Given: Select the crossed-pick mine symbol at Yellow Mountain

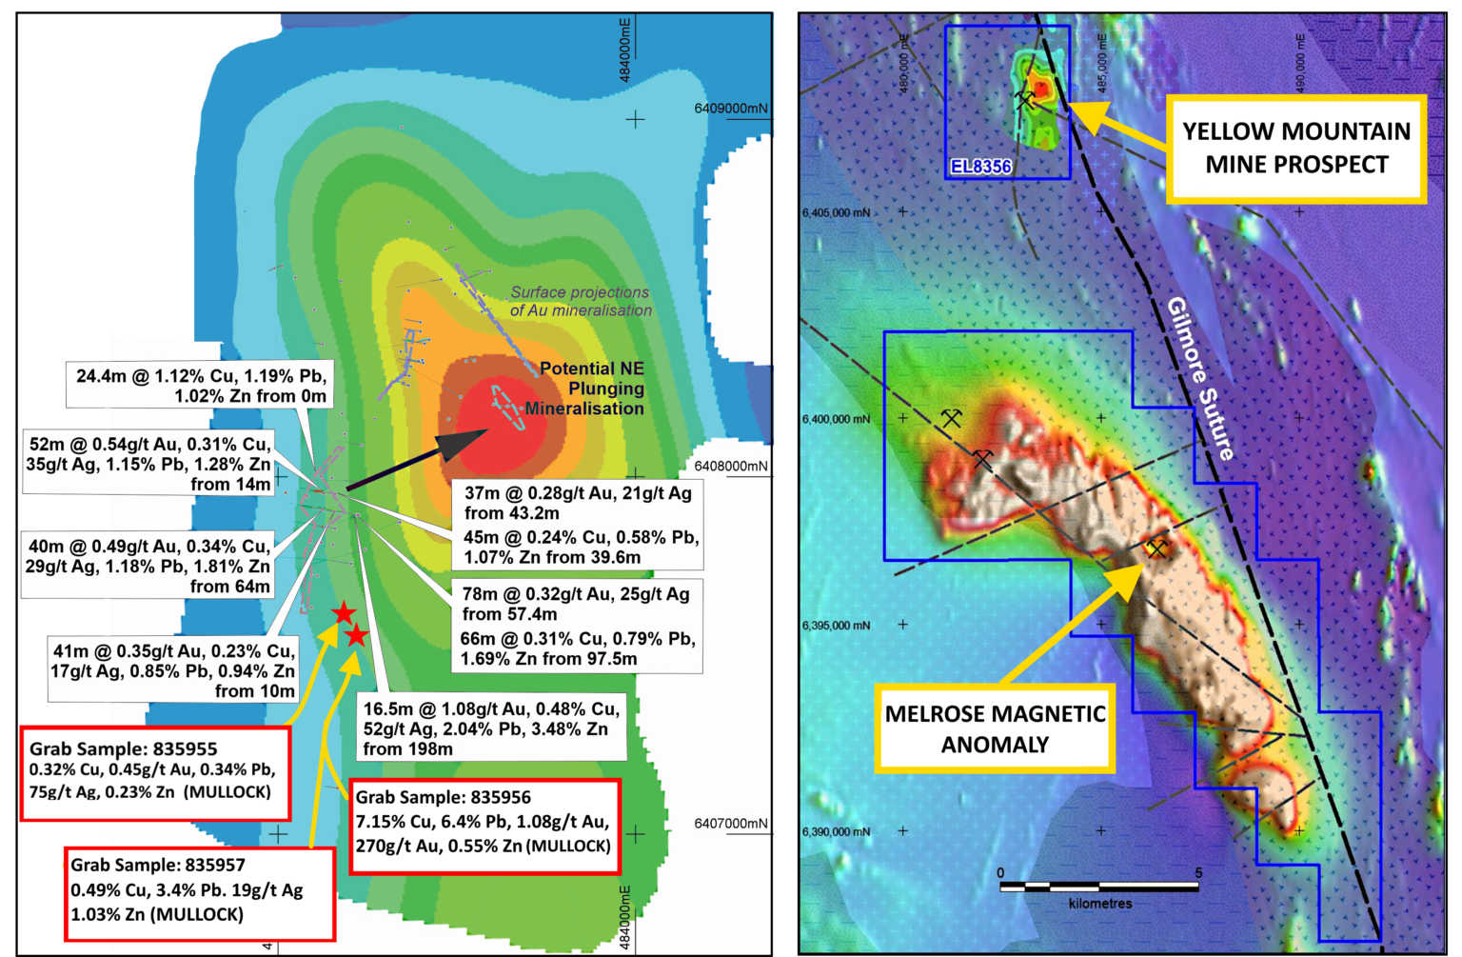Looking at the screenshot, I should click(x=1025, y=100).
